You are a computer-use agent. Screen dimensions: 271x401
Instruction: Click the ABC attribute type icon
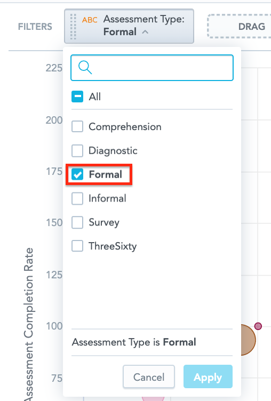(x=90, y=20)
